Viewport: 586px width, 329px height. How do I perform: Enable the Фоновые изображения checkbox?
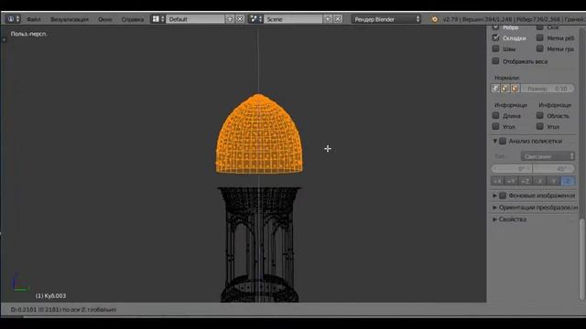click(503, 196)
